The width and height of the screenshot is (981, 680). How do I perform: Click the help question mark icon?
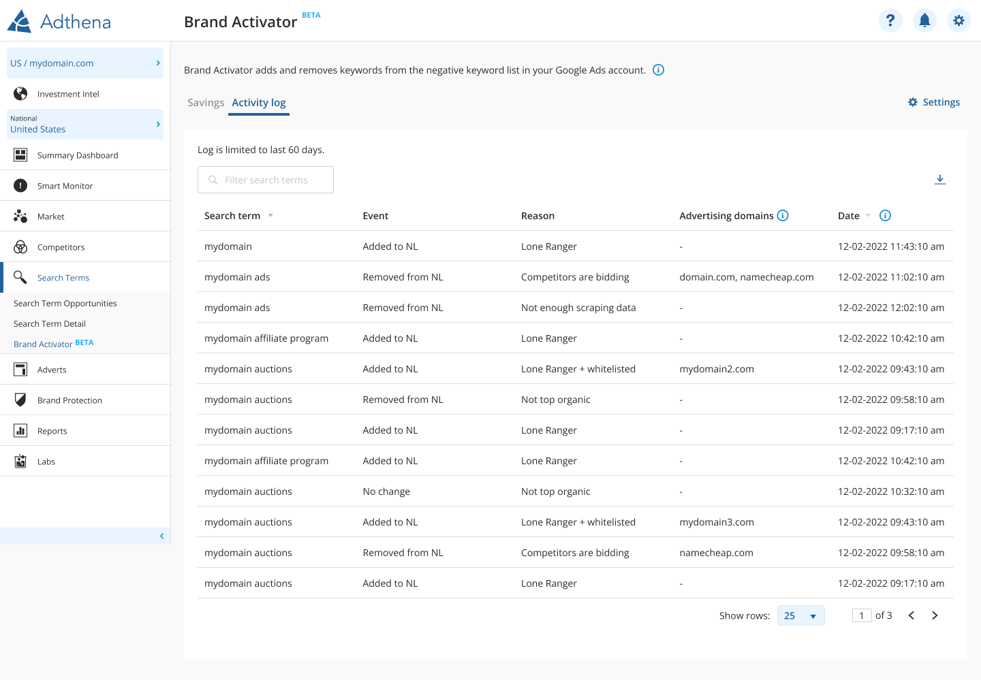point(890,20)
